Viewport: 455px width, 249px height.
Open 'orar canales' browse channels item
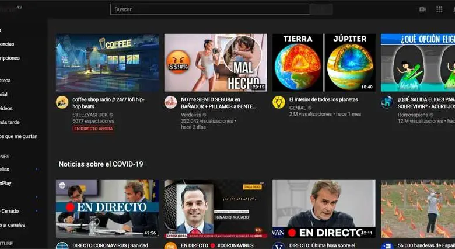click(x=12, y=225)
